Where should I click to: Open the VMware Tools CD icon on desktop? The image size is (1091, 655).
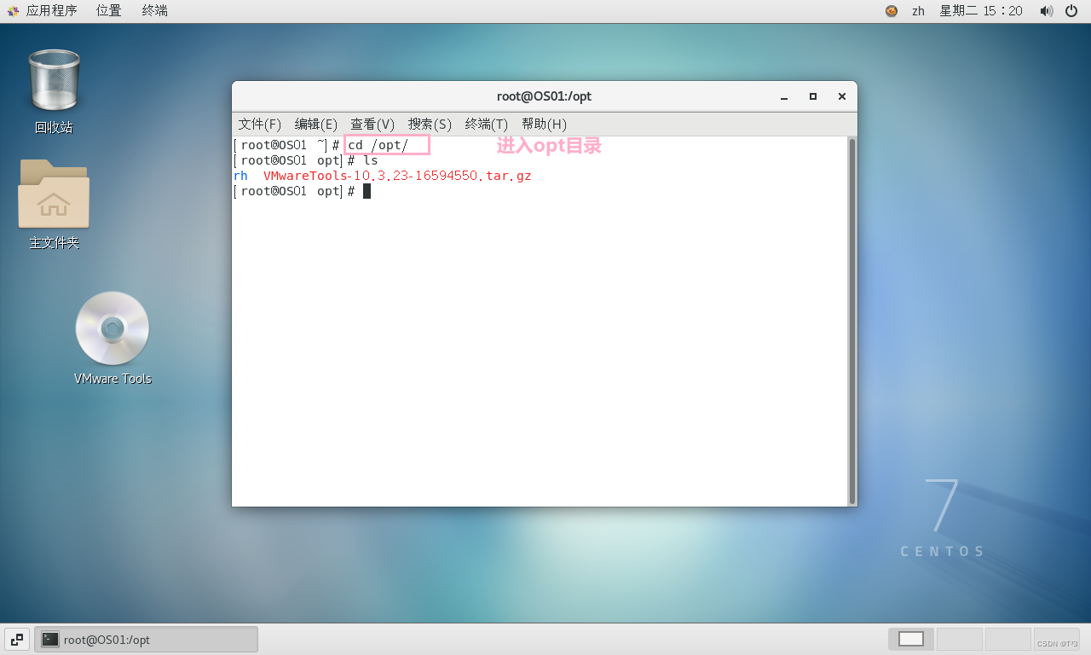[x=112, y=328]
